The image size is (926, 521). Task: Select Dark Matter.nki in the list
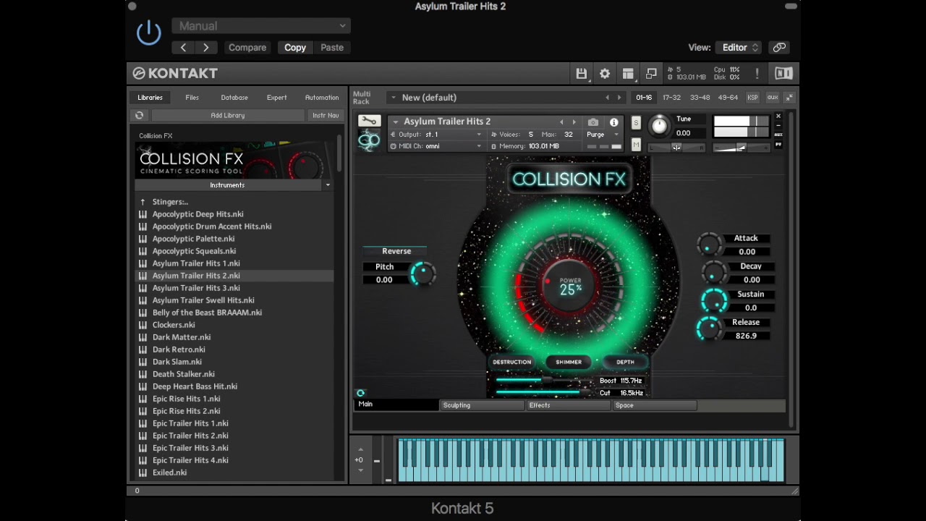click(182, 337)
